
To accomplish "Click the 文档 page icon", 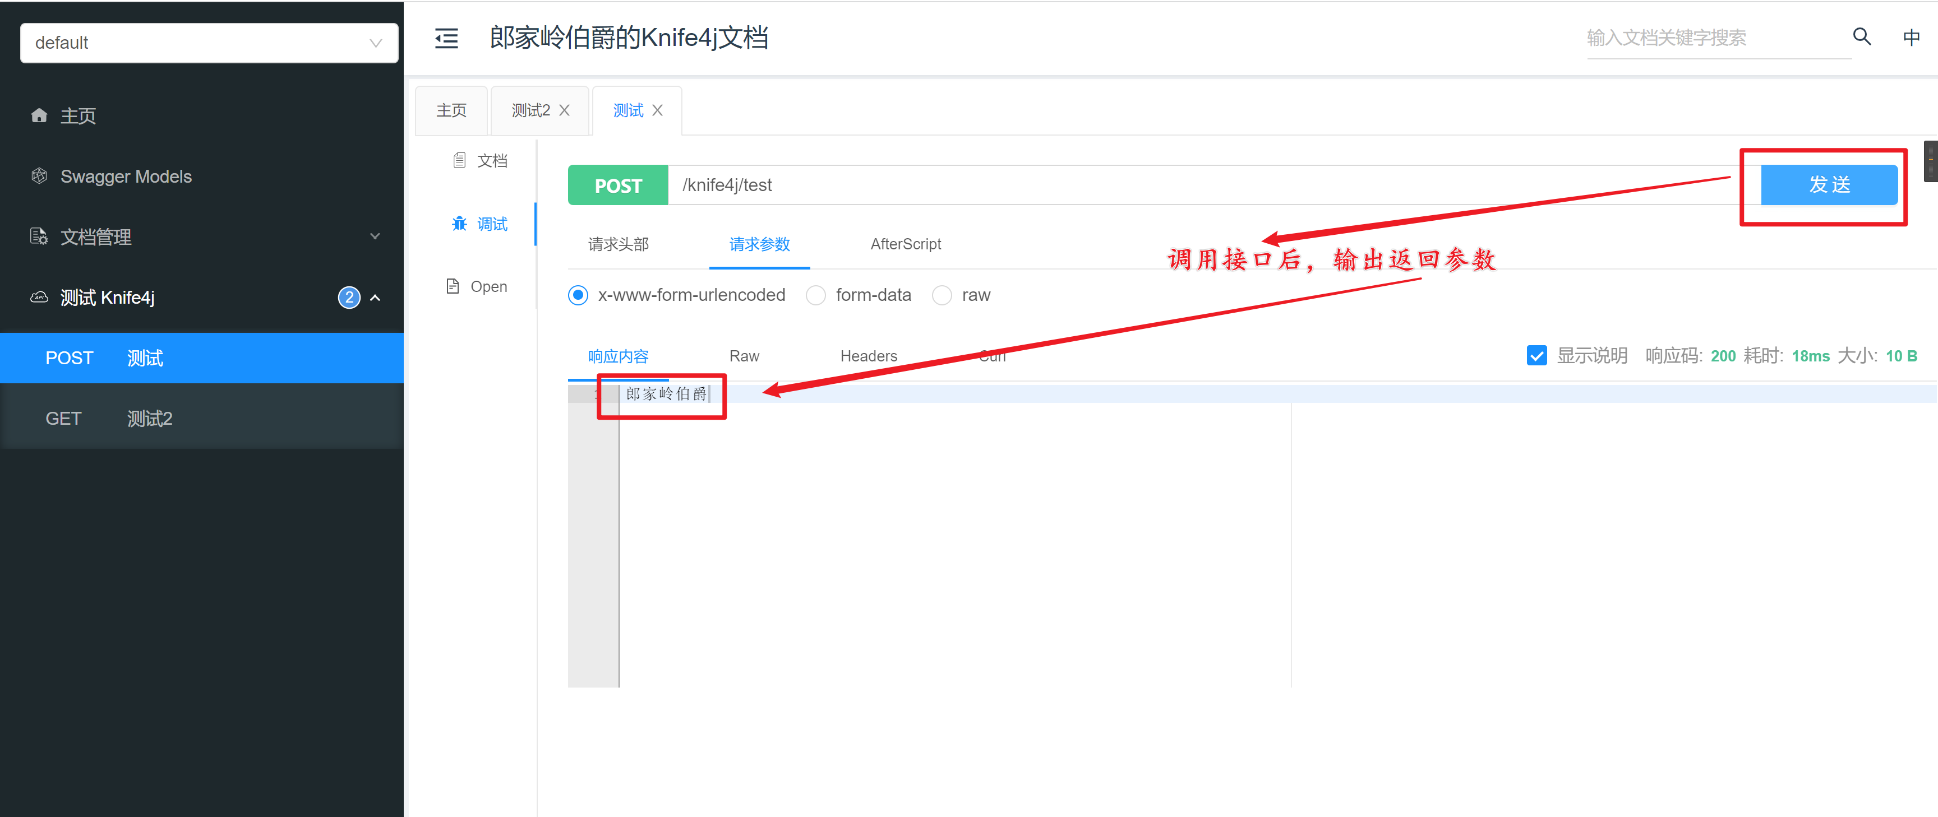I will click(459, 160).
